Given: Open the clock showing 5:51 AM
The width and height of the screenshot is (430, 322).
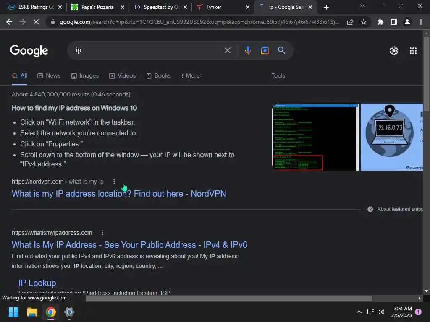Looking at the screenshot, I should pos(401,312).
